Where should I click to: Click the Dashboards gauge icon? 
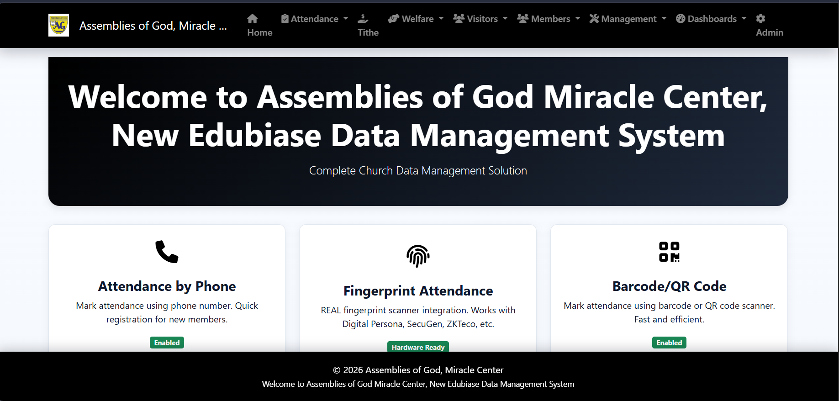tap(681, 19)
